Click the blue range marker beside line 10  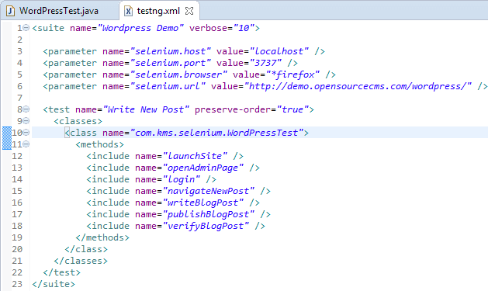coord(6,138)
